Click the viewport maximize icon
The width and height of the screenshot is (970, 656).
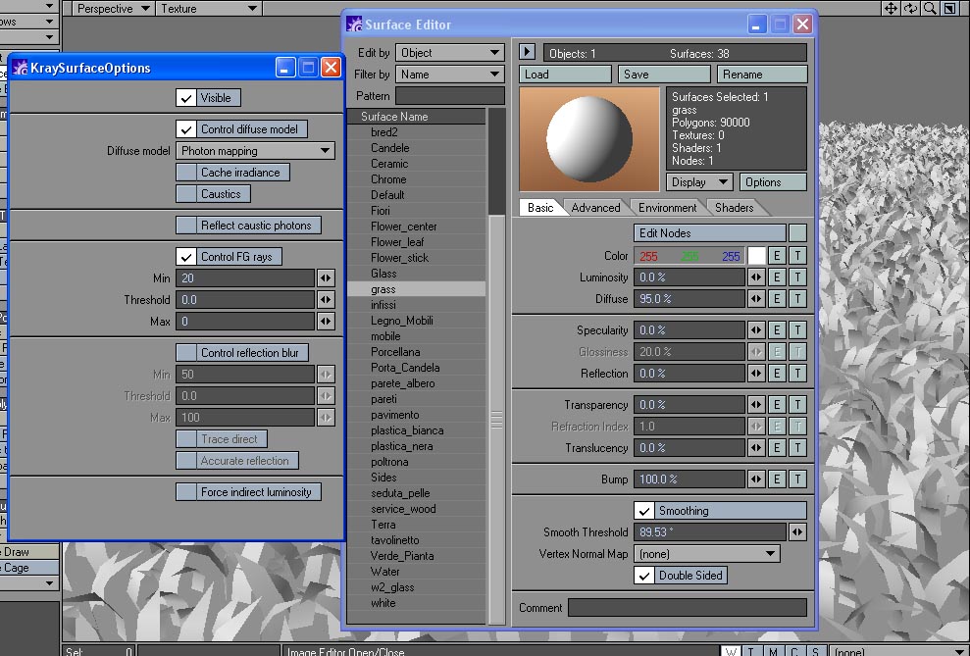(949, 9)
